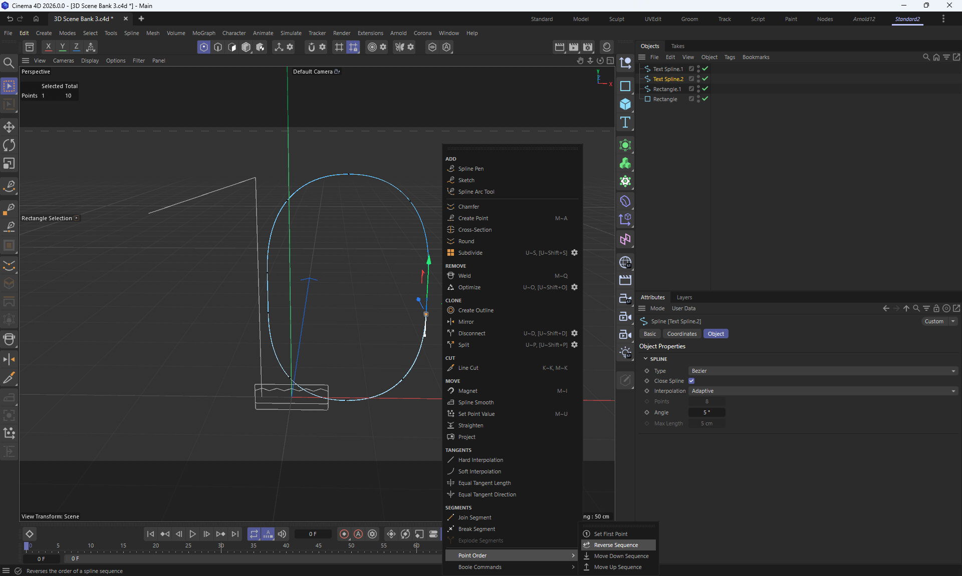962x576 pixels.
Task: Click the Record Active Objects button
Action: [x=344, y=534]
